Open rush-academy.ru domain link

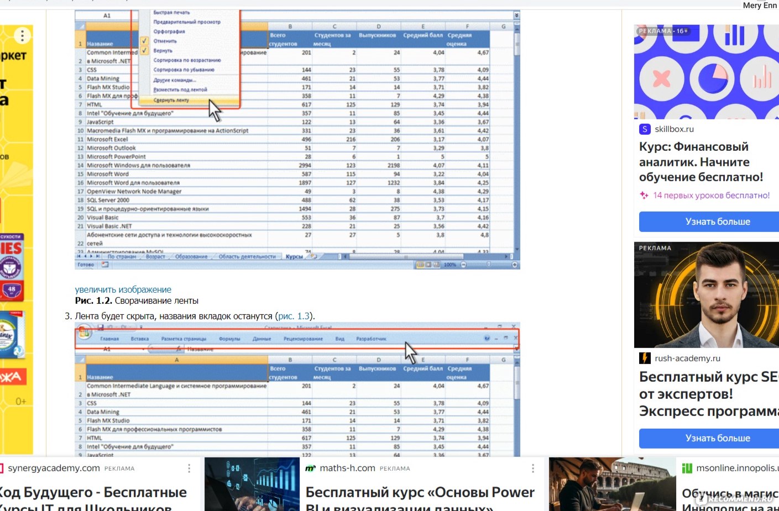point(687,358)
